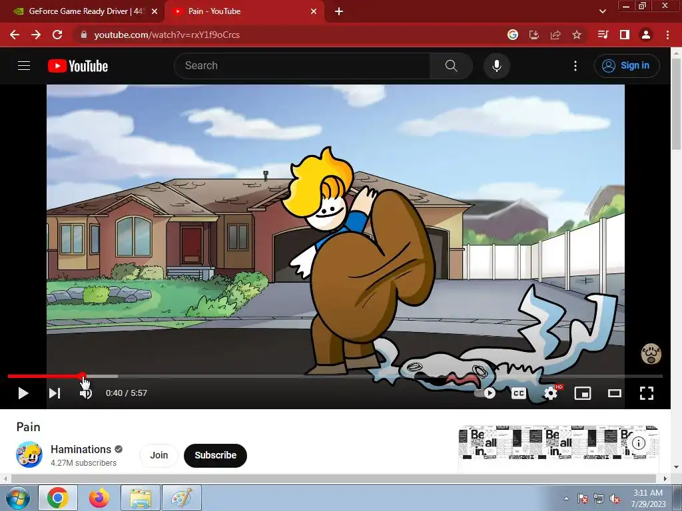The width and height of the screenshot is (682, 511).
Task: Open YouTube guide hamburger menu
Action: (x=24, y=66)
